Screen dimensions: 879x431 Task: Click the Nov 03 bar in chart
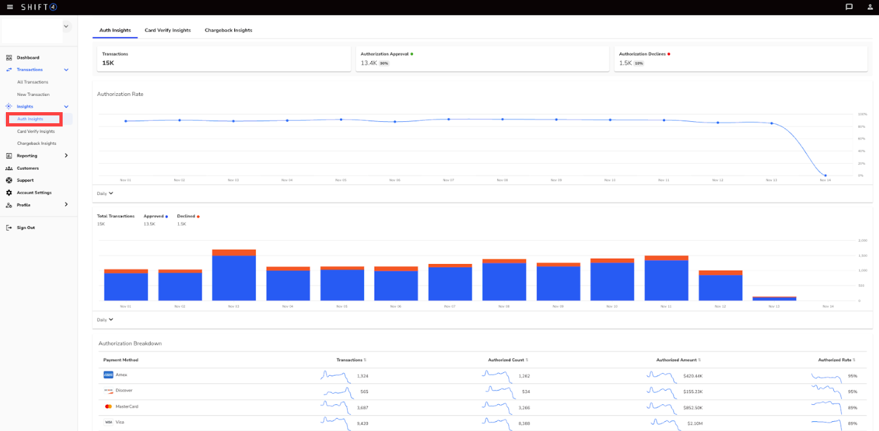[x=234, y=275]
